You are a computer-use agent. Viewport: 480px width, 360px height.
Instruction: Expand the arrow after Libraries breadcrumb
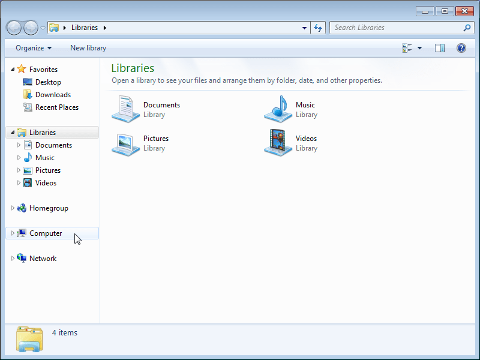(104, 28)
